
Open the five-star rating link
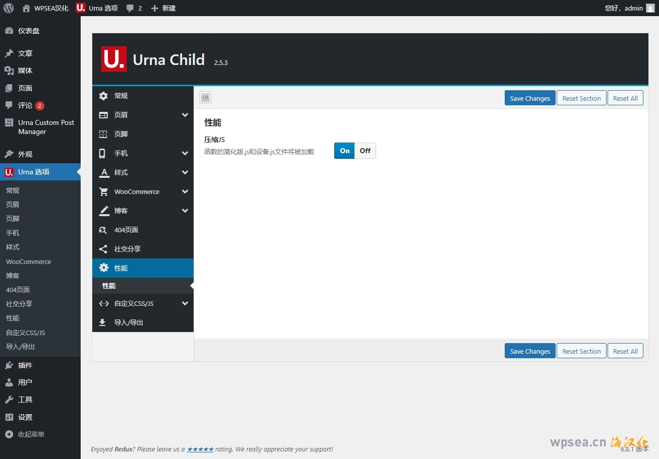[200, 449]
